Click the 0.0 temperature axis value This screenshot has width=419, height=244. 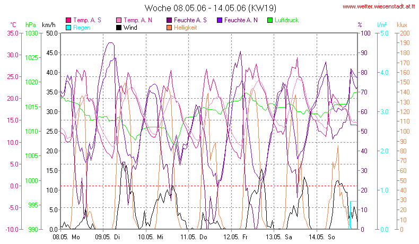14,186
